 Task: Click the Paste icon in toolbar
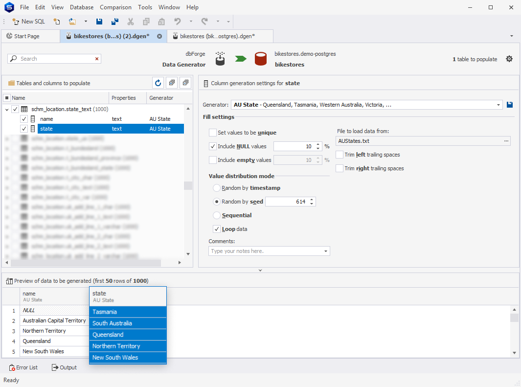coord(161,22)
